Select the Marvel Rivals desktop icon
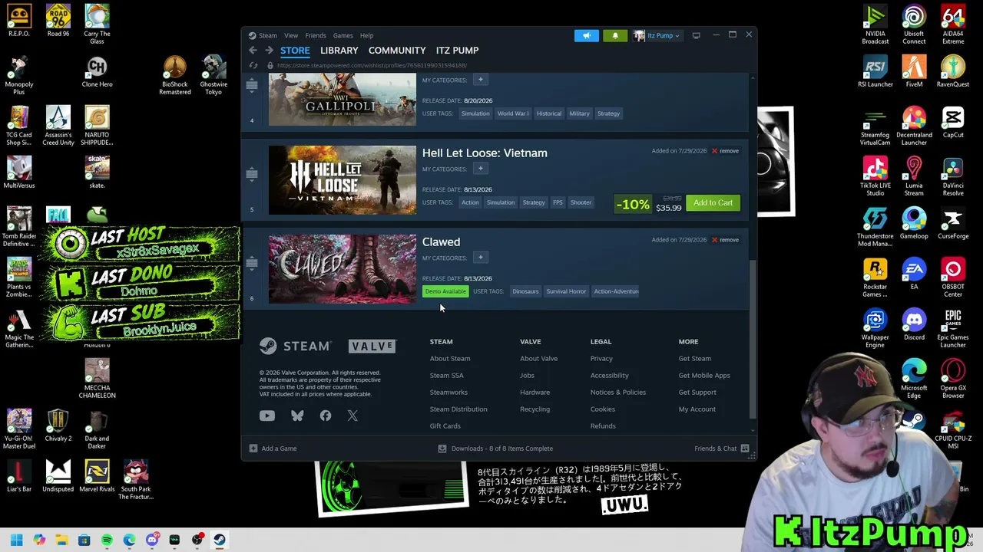Screen dimensions: 983x552 pyautogui.click(x=97, y=476)
